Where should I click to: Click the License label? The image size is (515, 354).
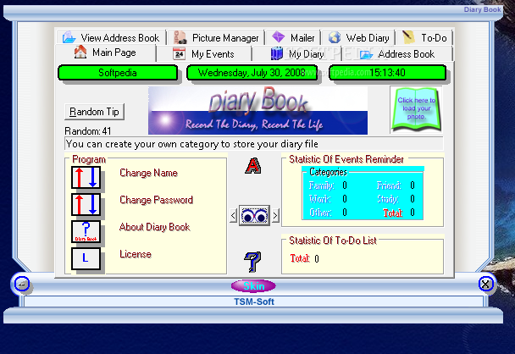[136, 254]
